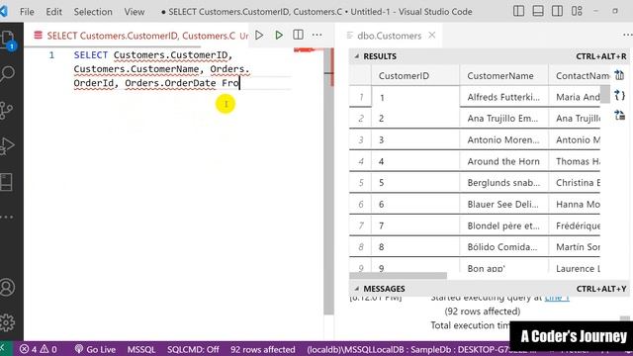Screen dimensions: 633x356
Task: Change language mode via MSSQL status item
Action: tap(140, 349)
